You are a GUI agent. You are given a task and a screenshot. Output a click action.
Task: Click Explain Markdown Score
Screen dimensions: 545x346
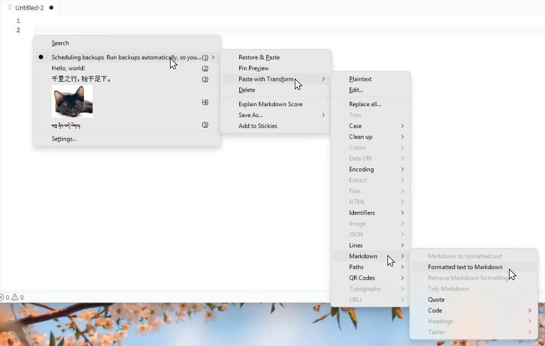[276, 104]
